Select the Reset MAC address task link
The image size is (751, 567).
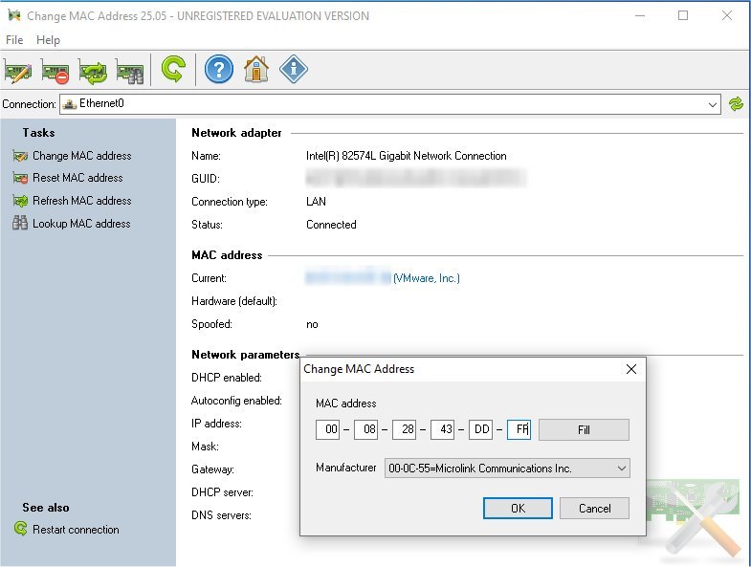coord(77,178)
